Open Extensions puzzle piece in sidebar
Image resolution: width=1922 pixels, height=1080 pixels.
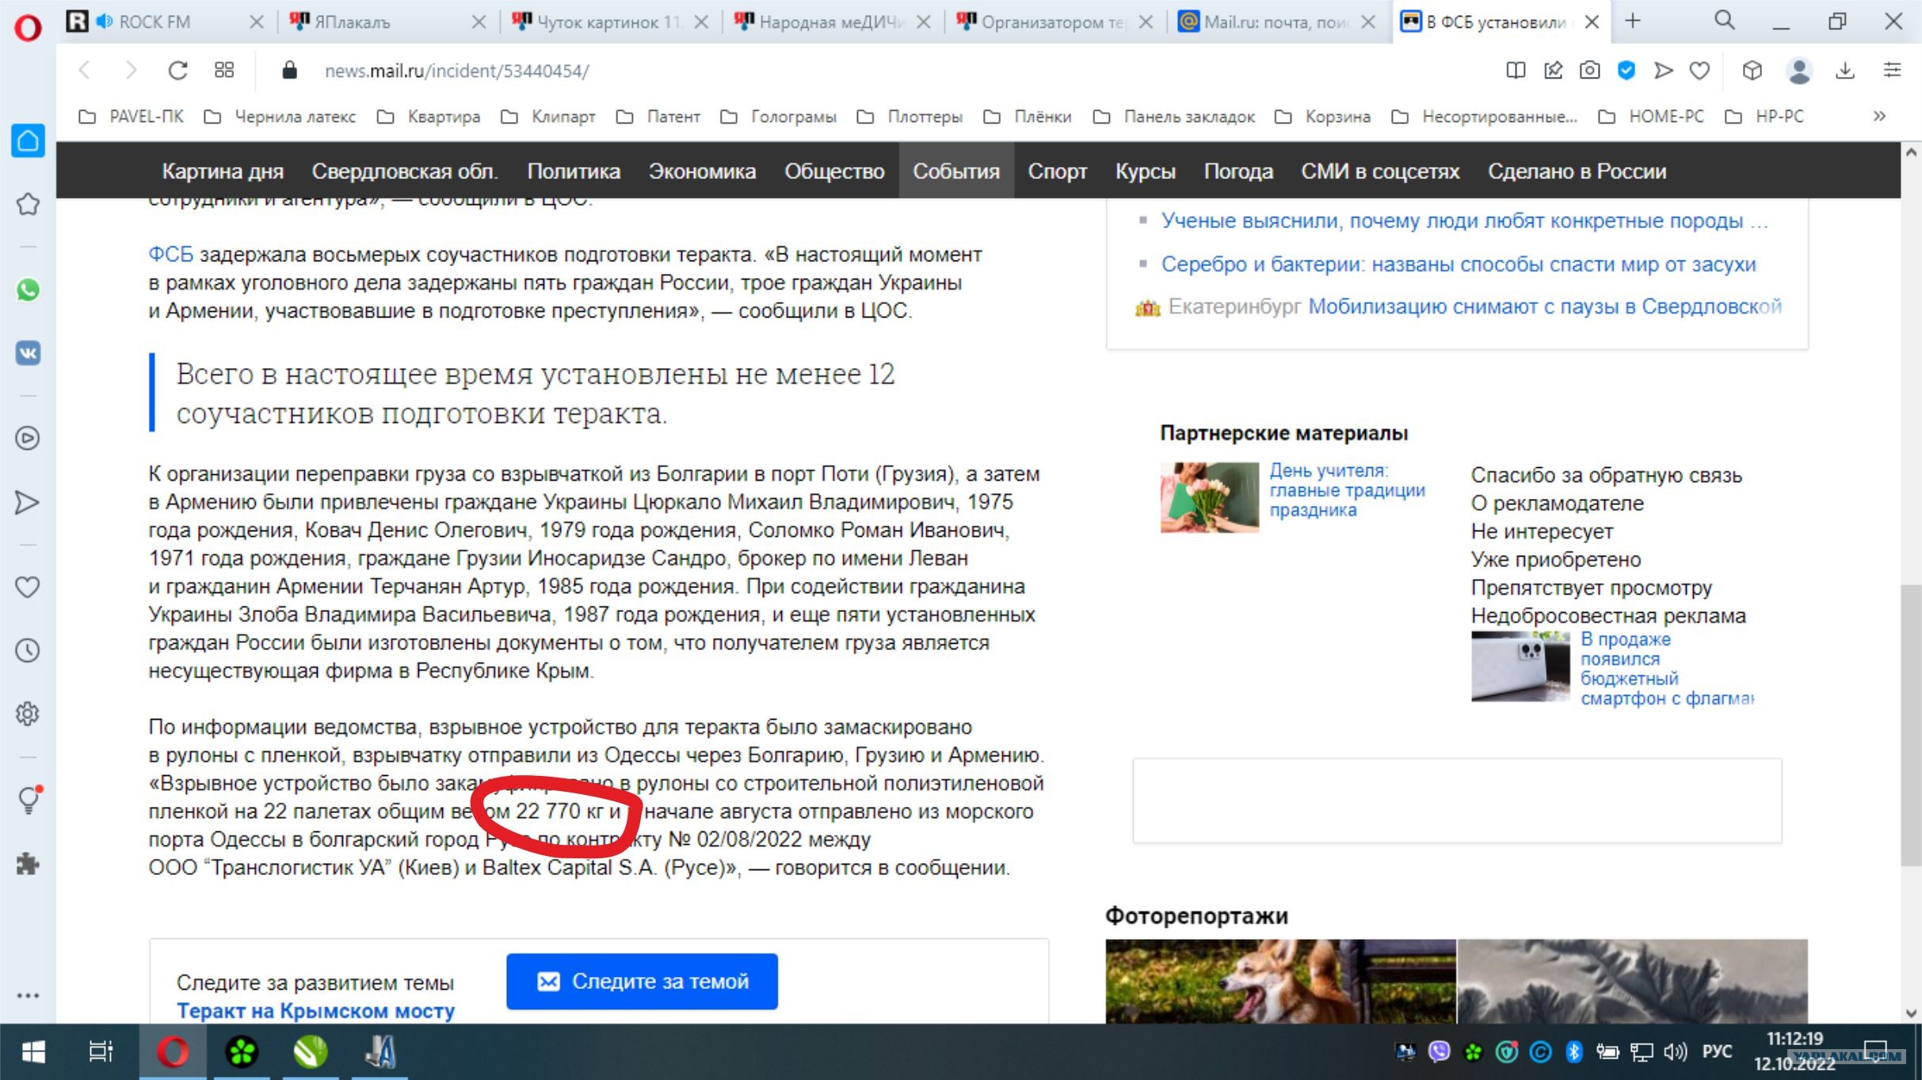point(28,863)
